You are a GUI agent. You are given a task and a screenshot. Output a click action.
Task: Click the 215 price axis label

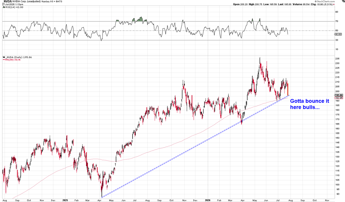pyautogui.click(x=337, y=77)
